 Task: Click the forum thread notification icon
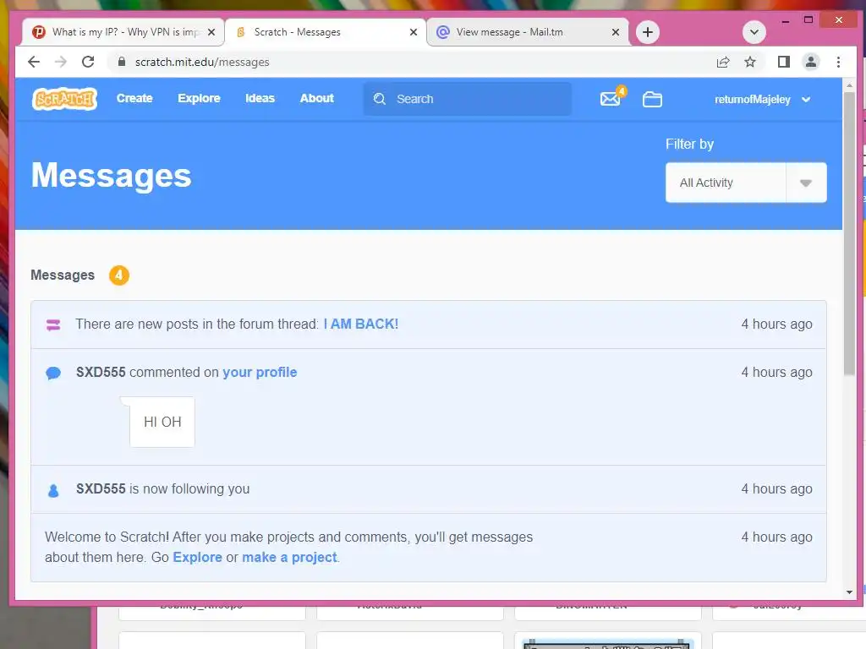[53, 325]
